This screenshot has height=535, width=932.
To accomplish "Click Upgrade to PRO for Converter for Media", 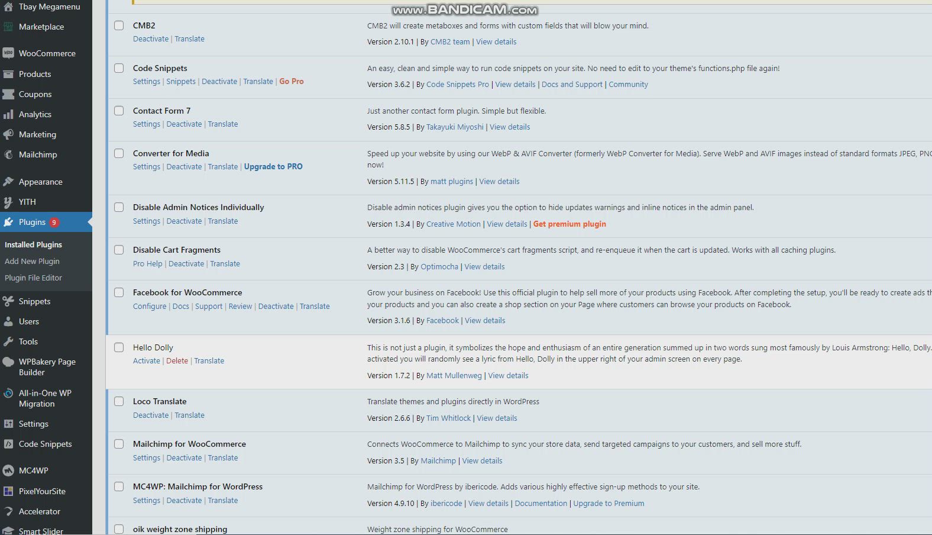I will [273, 166].
